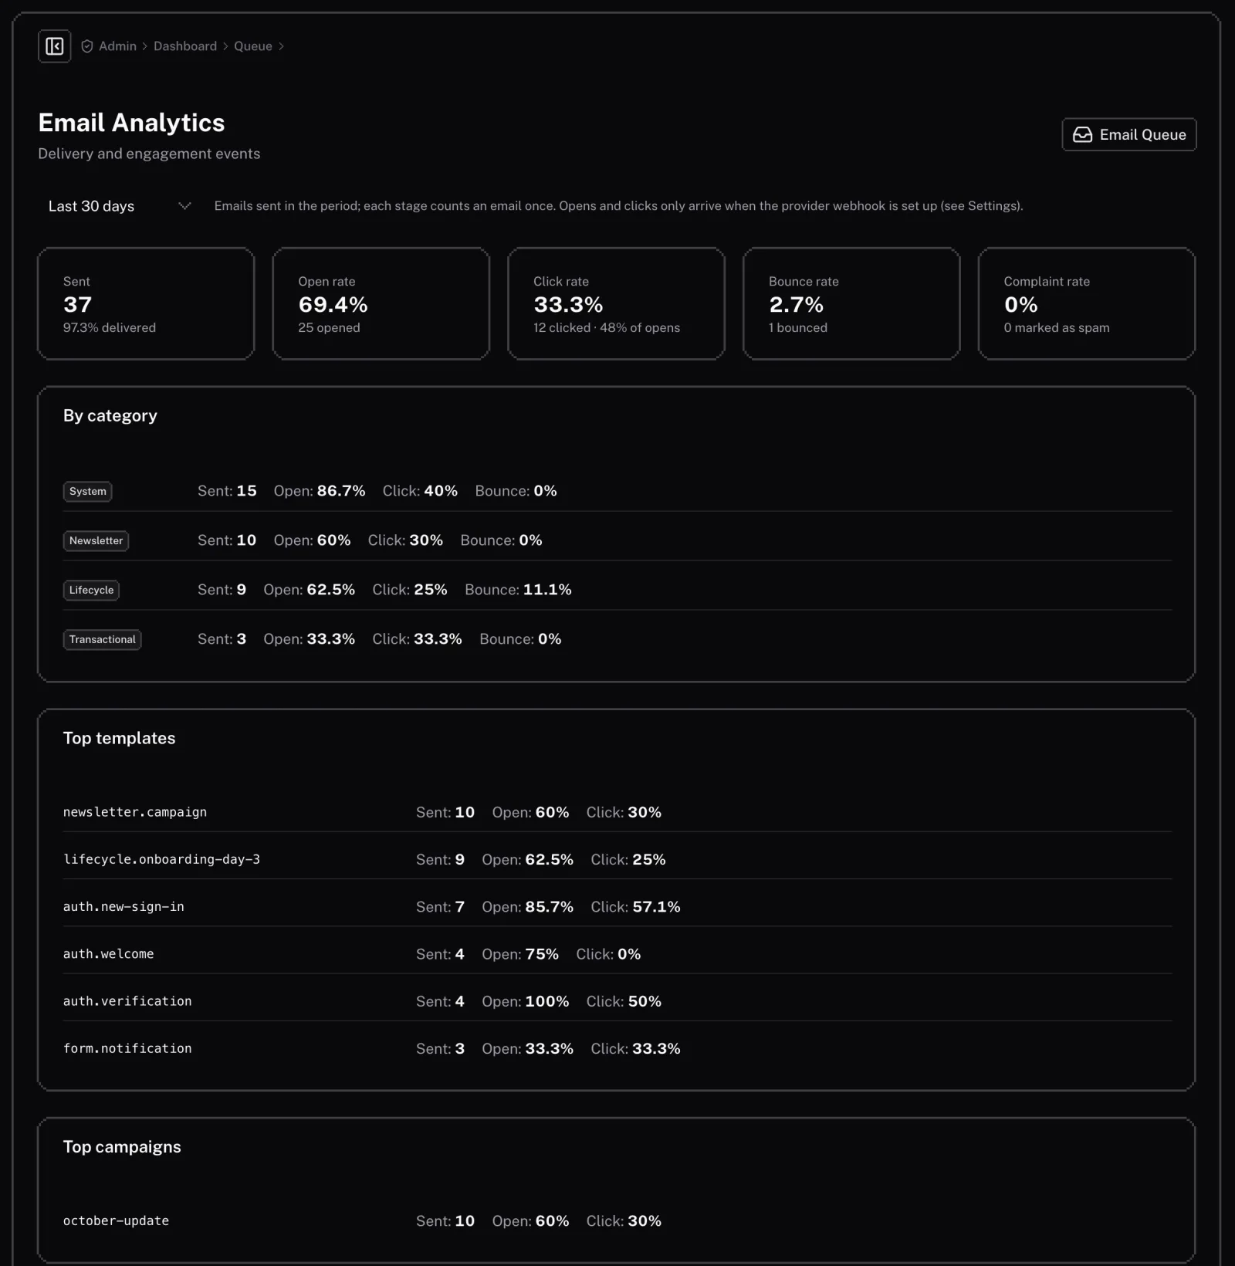Select the Complaint rate 0% card
1235x1266 pixels.
1087,303
